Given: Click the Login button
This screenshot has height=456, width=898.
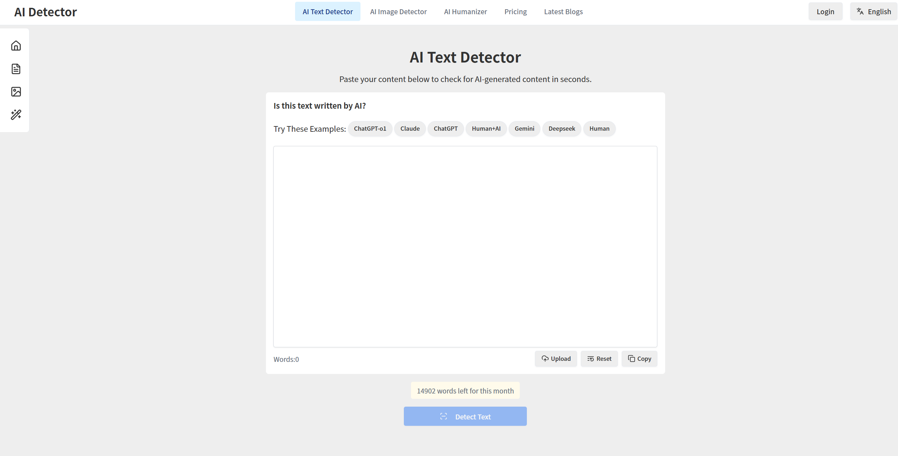Looking at the screenshot, I should [x=825, y=12].
